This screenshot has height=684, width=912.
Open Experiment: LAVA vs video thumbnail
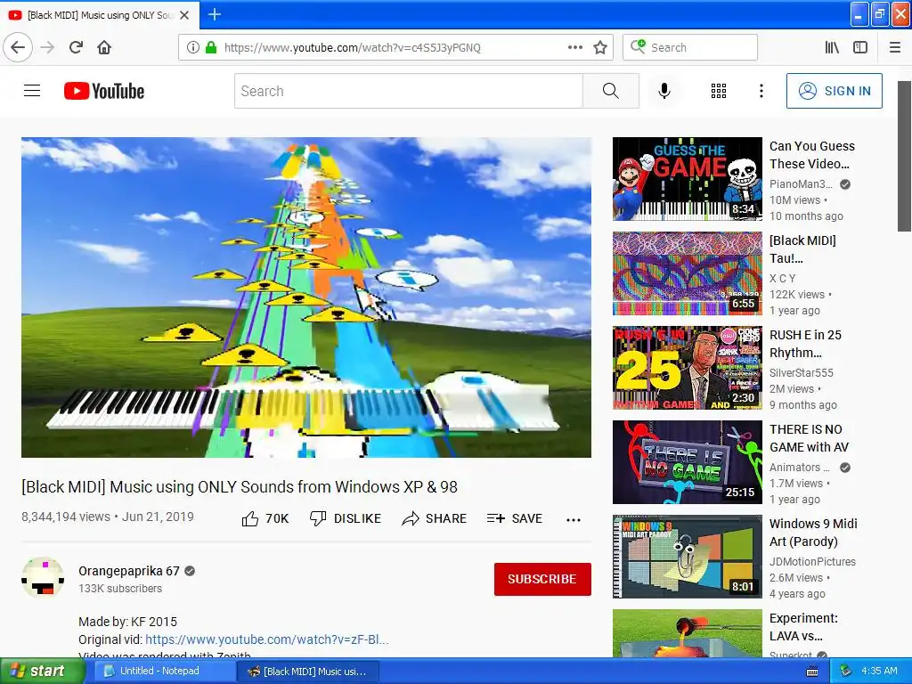pos(687,633)
